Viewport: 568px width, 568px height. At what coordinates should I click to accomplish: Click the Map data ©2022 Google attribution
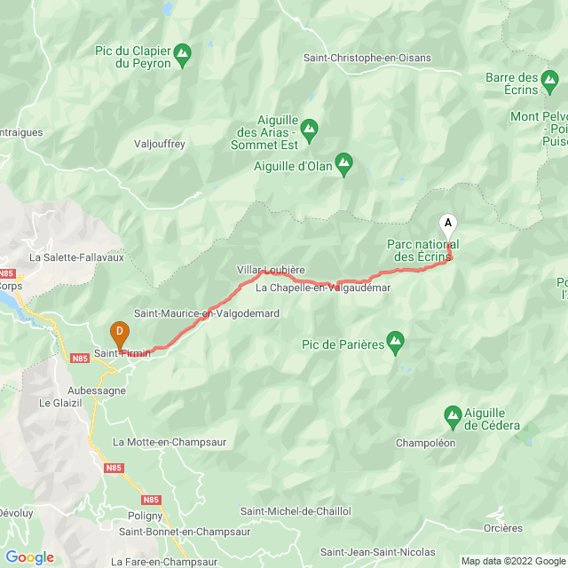point(514,561)
